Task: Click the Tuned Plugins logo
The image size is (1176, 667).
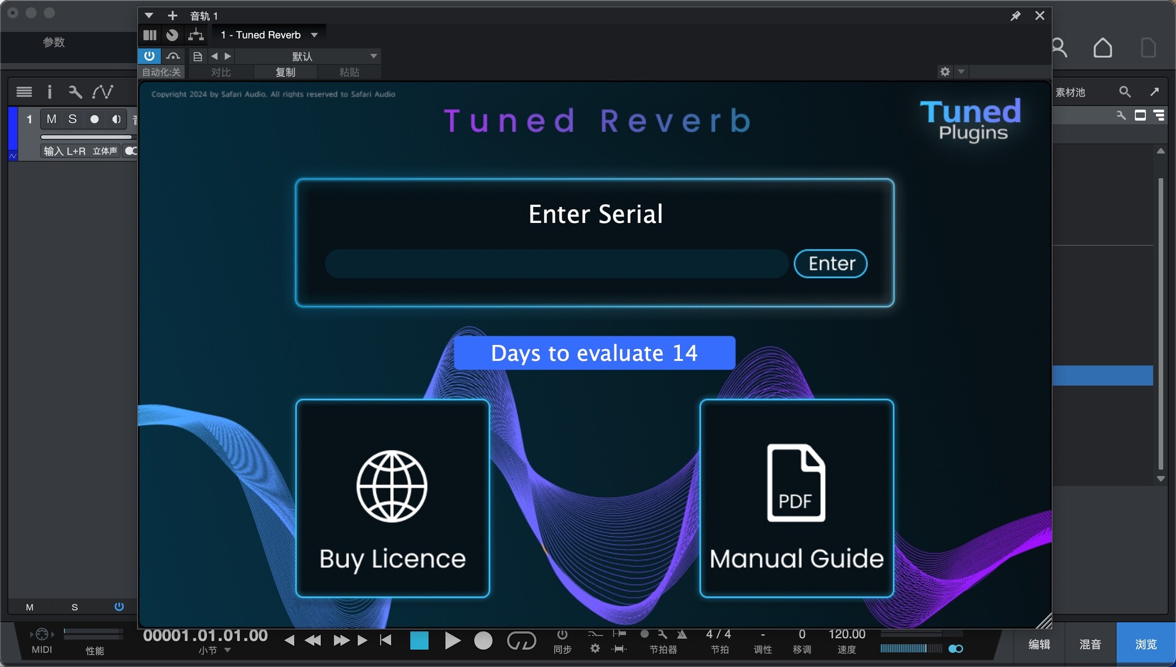Action: click(x=971, y=120)
